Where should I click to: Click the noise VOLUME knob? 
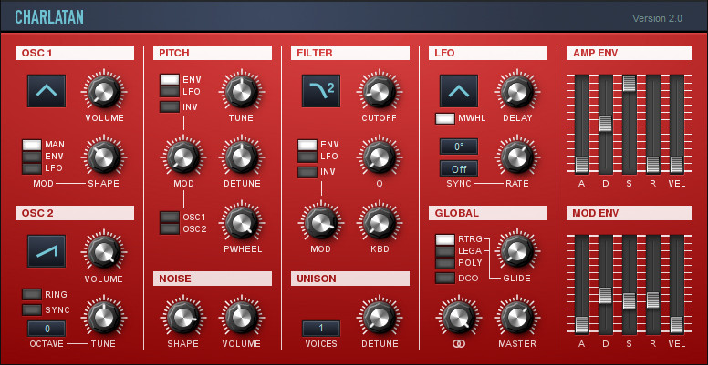coord(241,318)
